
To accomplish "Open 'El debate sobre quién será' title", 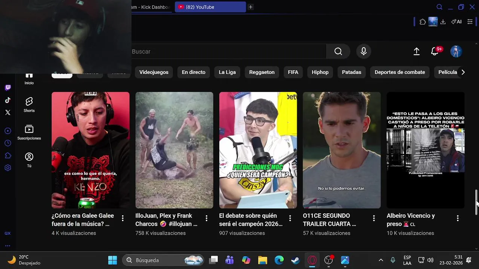I will tap(251, 220).
